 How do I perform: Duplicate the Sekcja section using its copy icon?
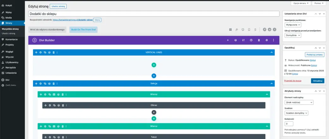point(45,84)
